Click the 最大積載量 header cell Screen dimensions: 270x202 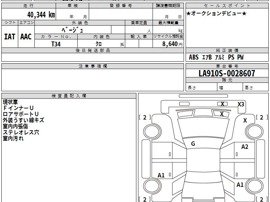pos(168,23)
